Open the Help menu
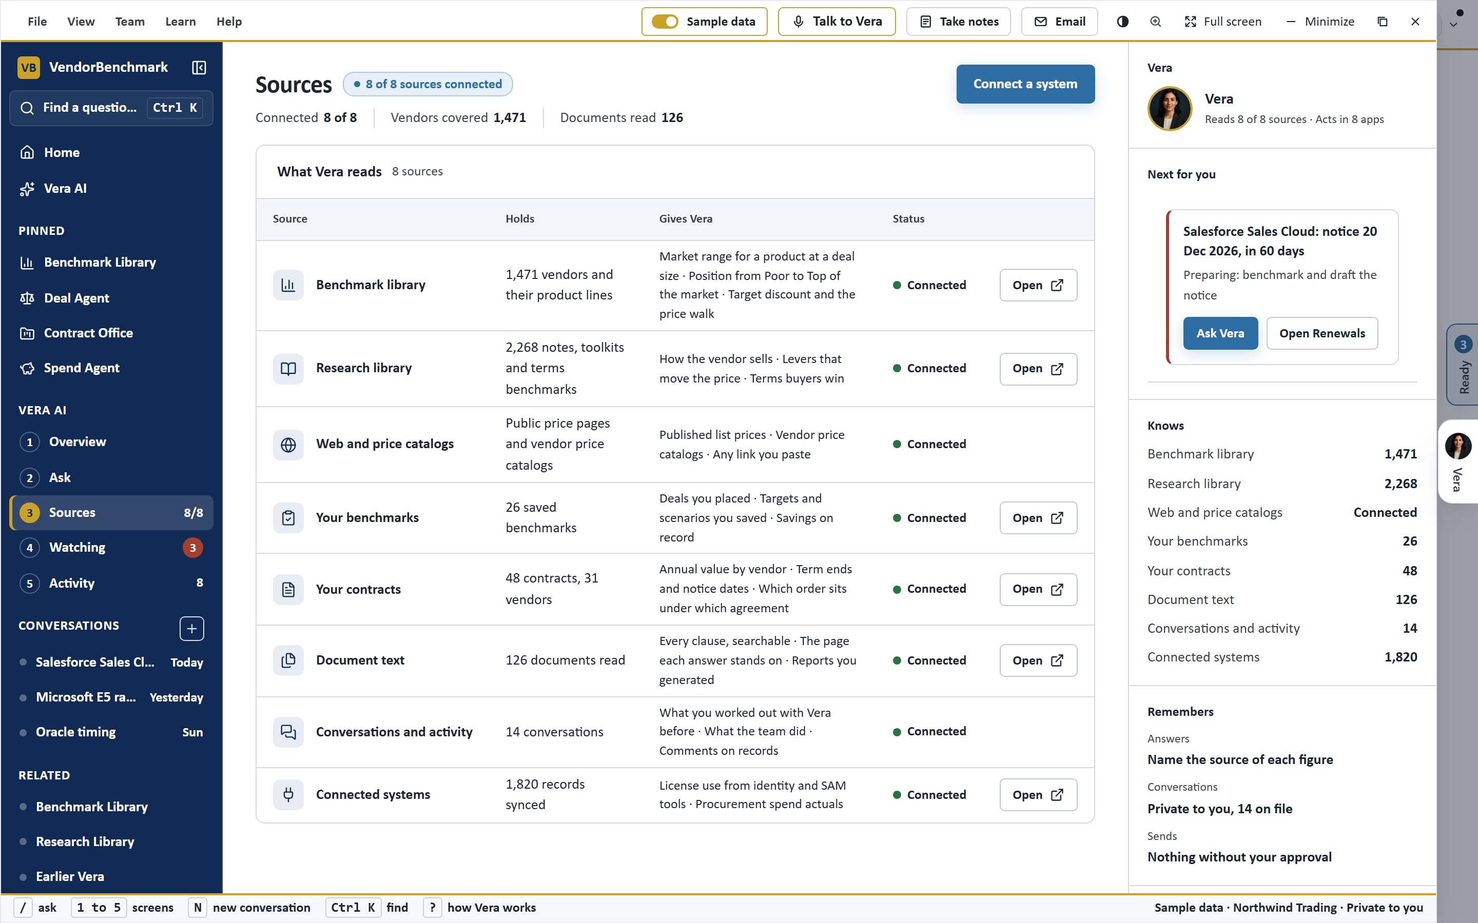Screen dimensions: 1478x923 (229, 22)
